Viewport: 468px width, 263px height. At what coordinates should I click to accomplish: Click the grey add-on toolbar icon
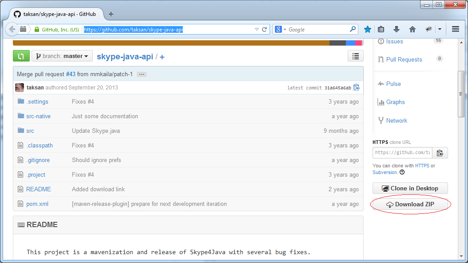pyautogui.click(x=428, y=29)
